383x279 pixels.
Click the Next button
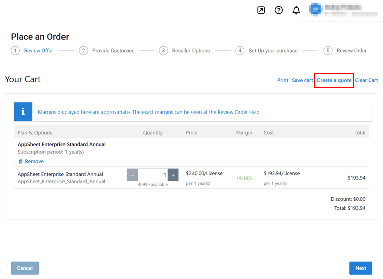click(360, 268)
